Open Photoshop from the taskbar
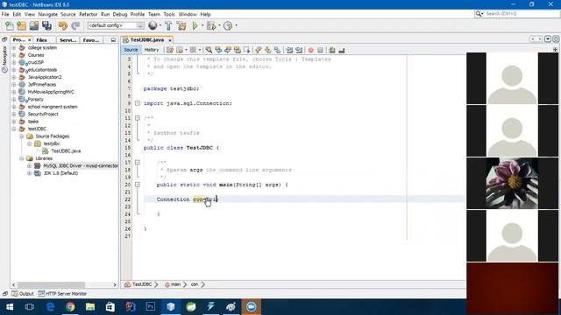The width and height of the screenshot is (561, 315). (x=151, y=307)
